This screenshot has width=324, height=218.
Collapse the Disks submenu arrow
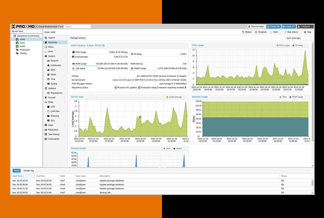pyautogui.click(x=64, y=102)
